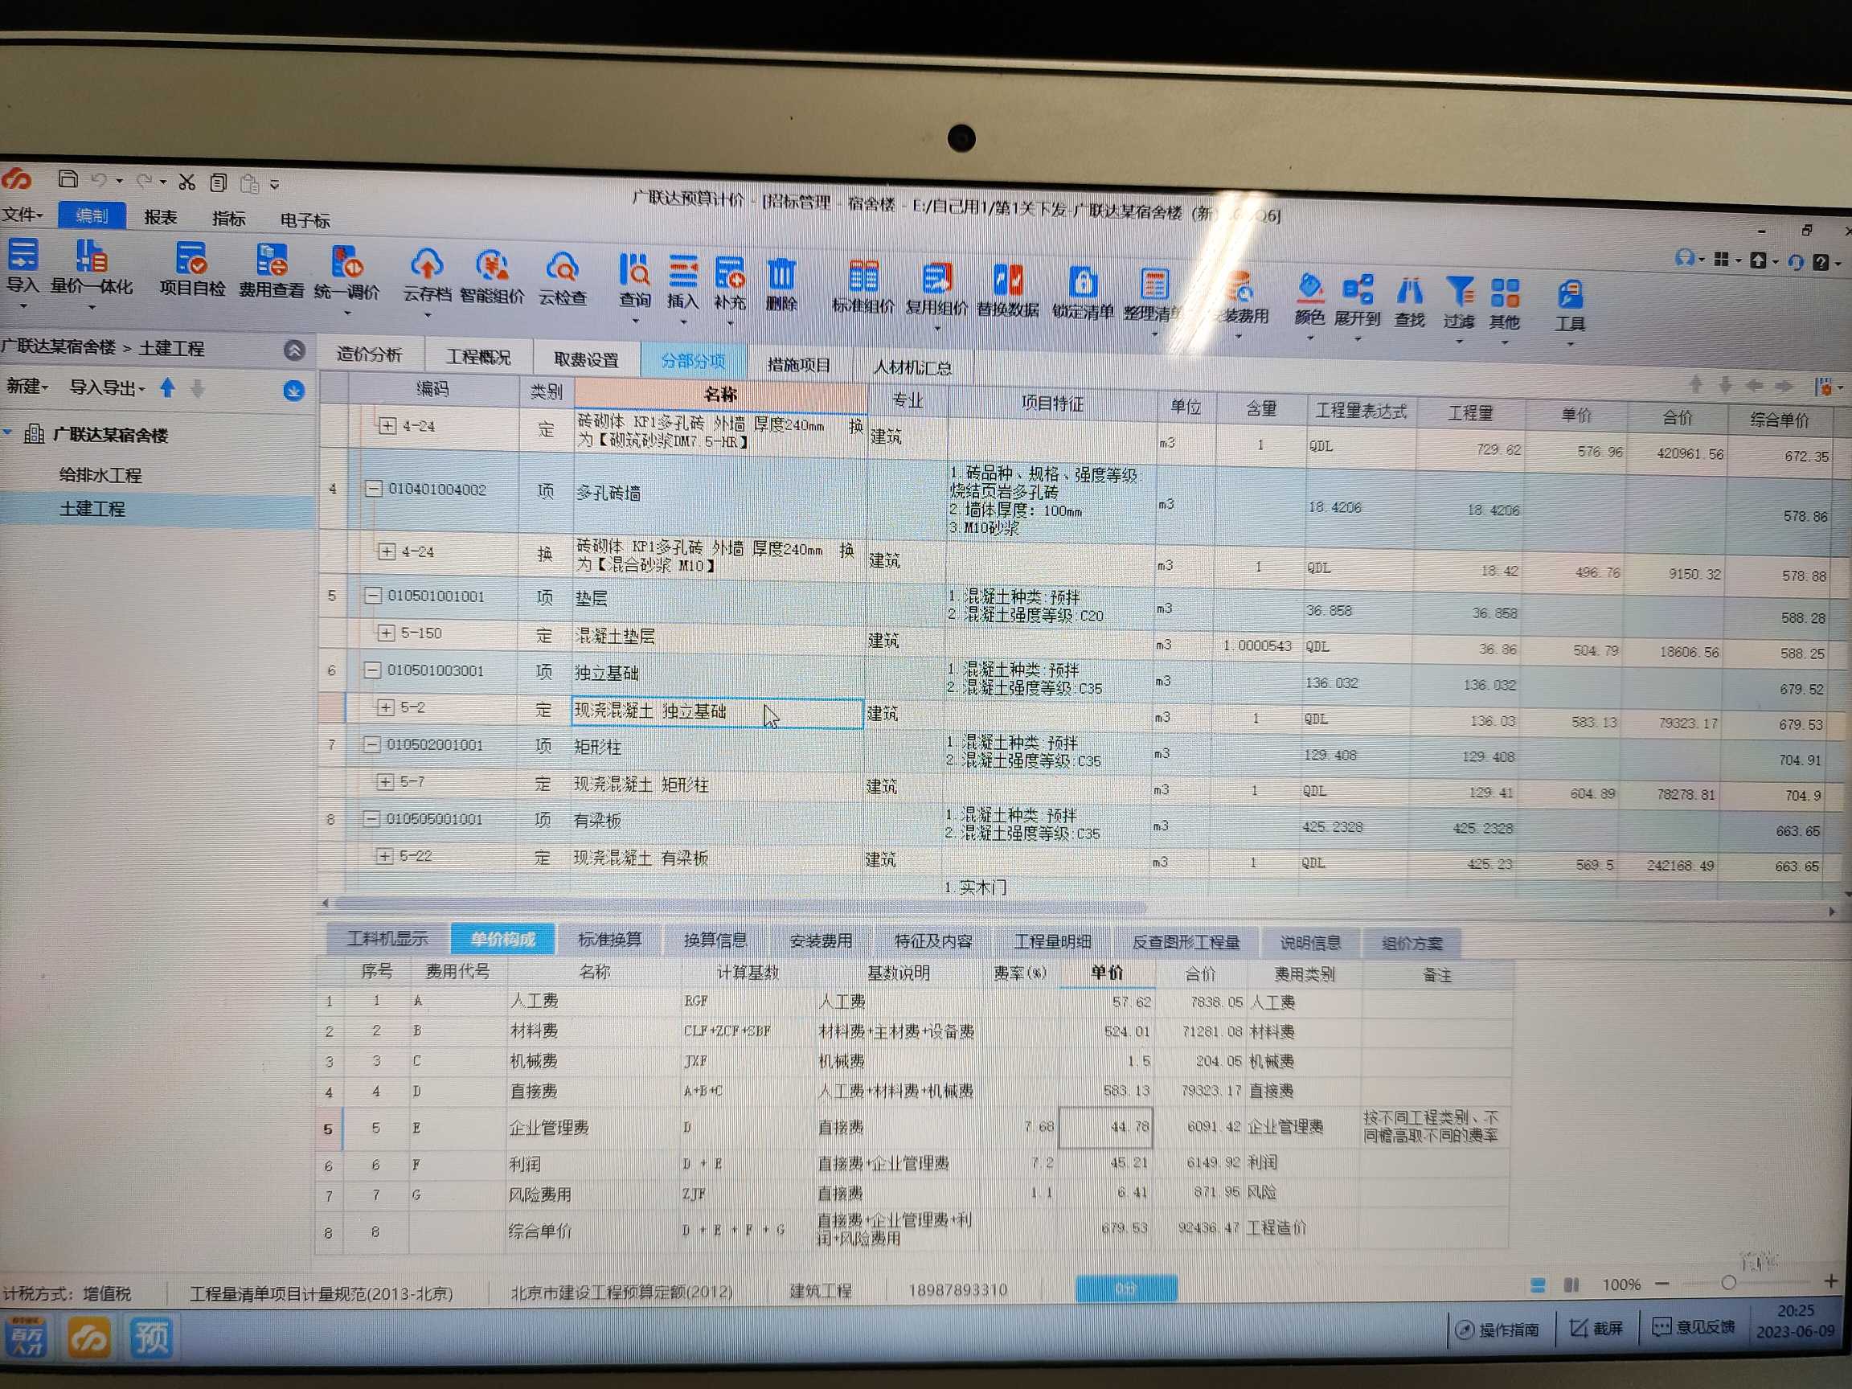Open the 造价分析 tab

(x=369, y=354)
